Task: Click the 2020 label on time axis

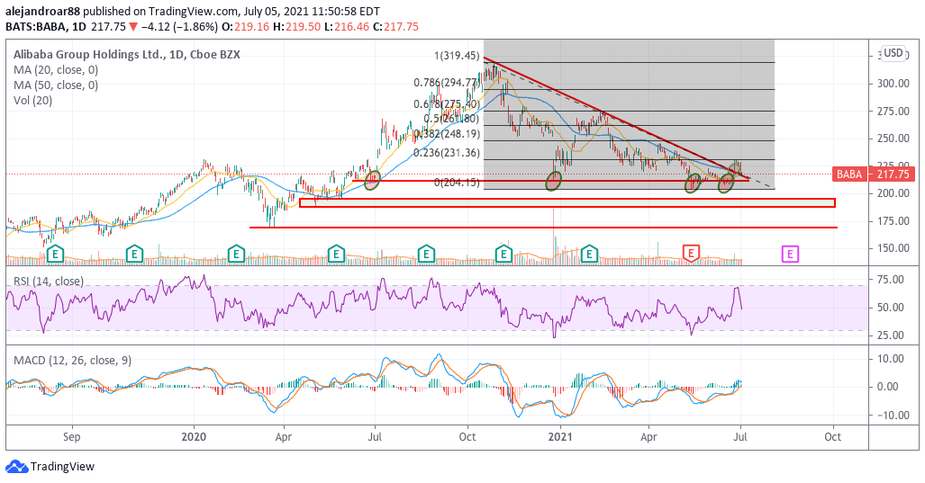Action: 194,437
